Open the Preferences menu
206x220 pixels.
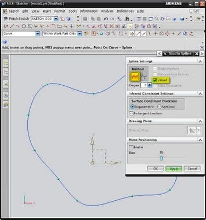point(125,11)
